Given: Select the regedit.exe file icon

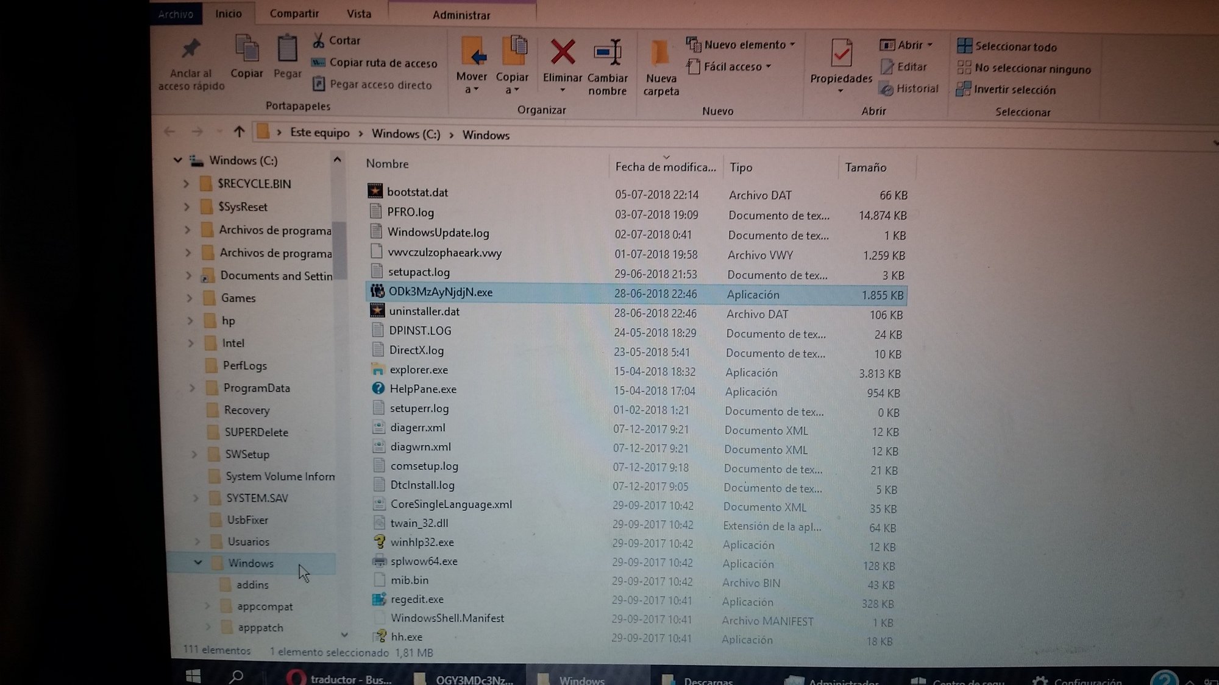Looking at the screenshot, I should (378, 599).
